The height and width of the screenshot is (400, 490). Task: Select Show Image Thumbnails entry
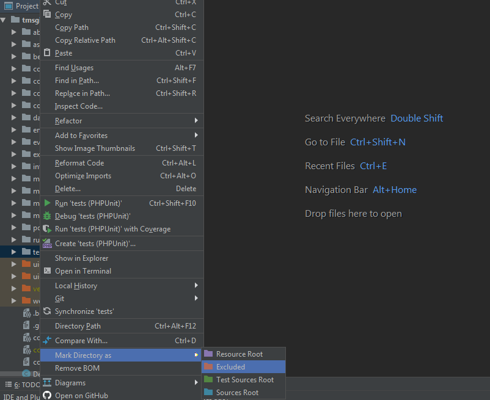click(122, 148)
